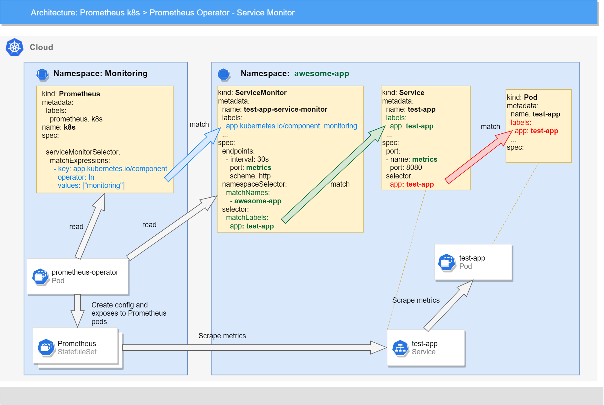Click green 'app: test-app' in Service labels
Image resolution: width=604 pixels, height=405 pixels.
coord(412,126)
